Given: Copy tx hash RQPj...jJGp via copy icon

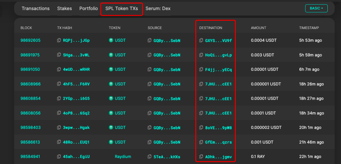Looking at the screenshot, I should tap(59, 40).
